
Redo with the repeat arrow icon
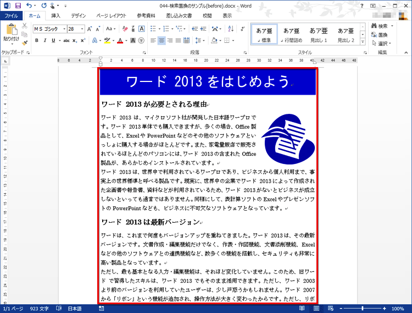tap(44, 6)
